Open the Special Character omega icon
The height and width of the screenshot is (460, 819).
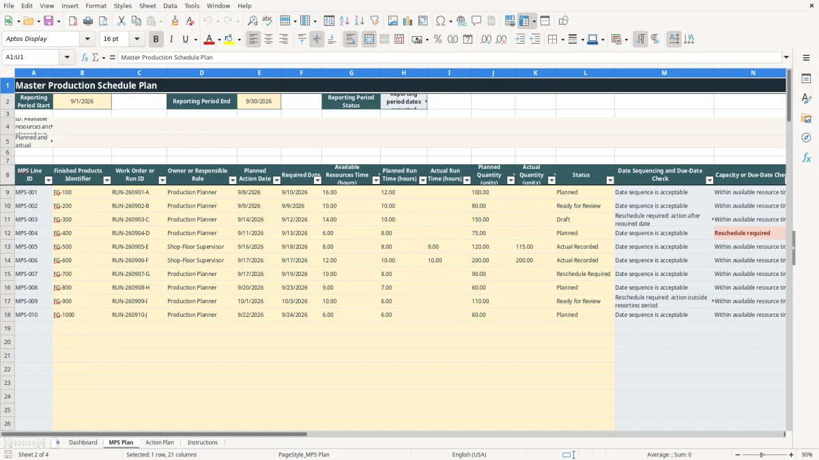(x=440, y=21)
